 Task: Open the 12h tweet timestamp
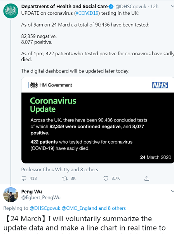coord(154,7)
